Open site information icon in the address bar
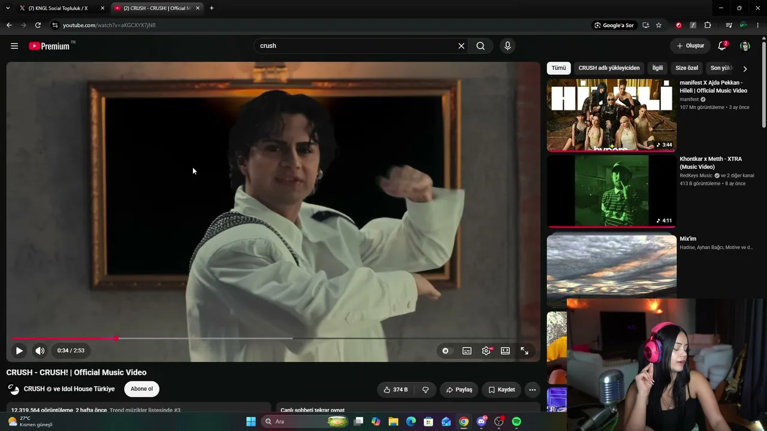The height and width of the screenshot is (431, 767). pyautogui.click(x=55, y=25)
